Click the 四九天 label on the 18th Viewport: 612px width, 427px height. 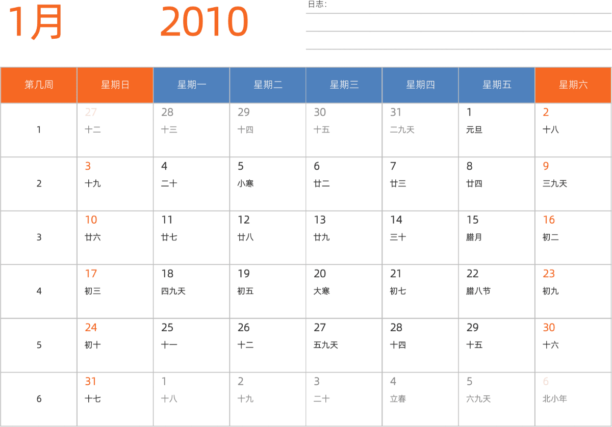pos(173,291)
